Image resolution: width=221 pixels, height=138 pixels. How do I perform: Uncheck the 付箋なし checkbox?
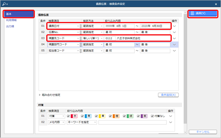[x=152, y=116]
